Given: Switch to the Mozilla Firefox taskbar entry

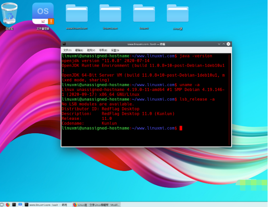Looking at the screenshot, I should 96,205.
